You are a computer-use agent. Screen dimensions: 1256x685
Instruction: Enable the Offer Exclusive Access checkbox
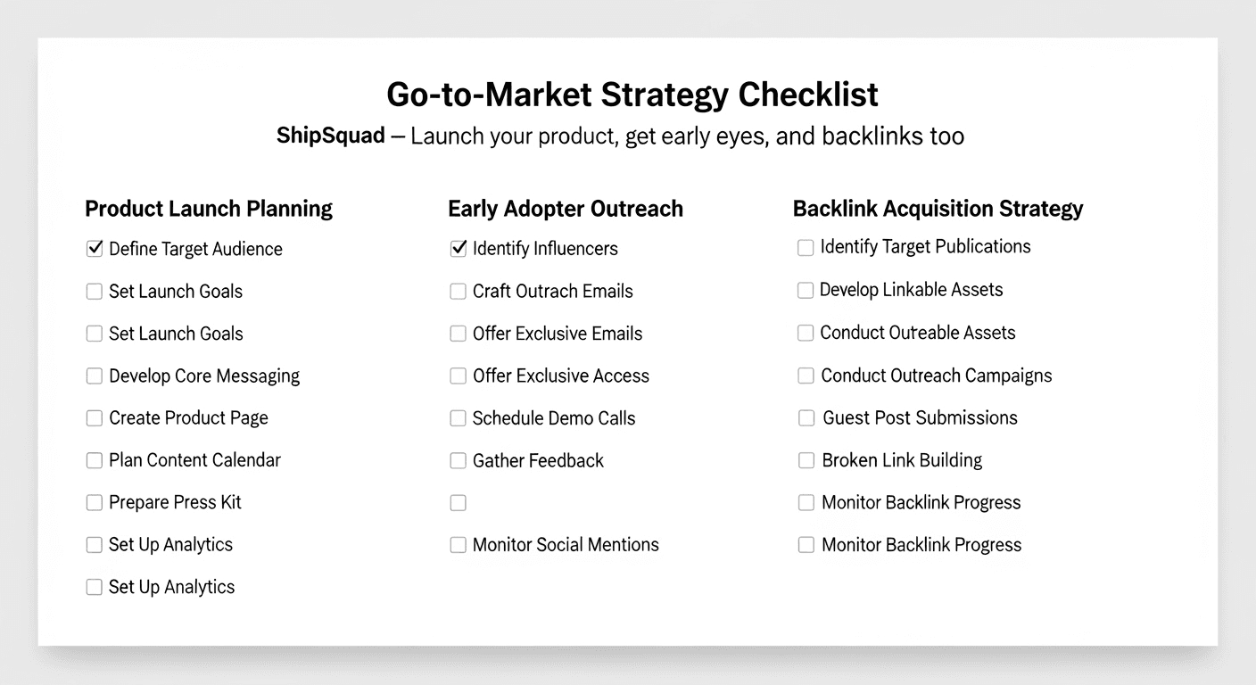458,376
